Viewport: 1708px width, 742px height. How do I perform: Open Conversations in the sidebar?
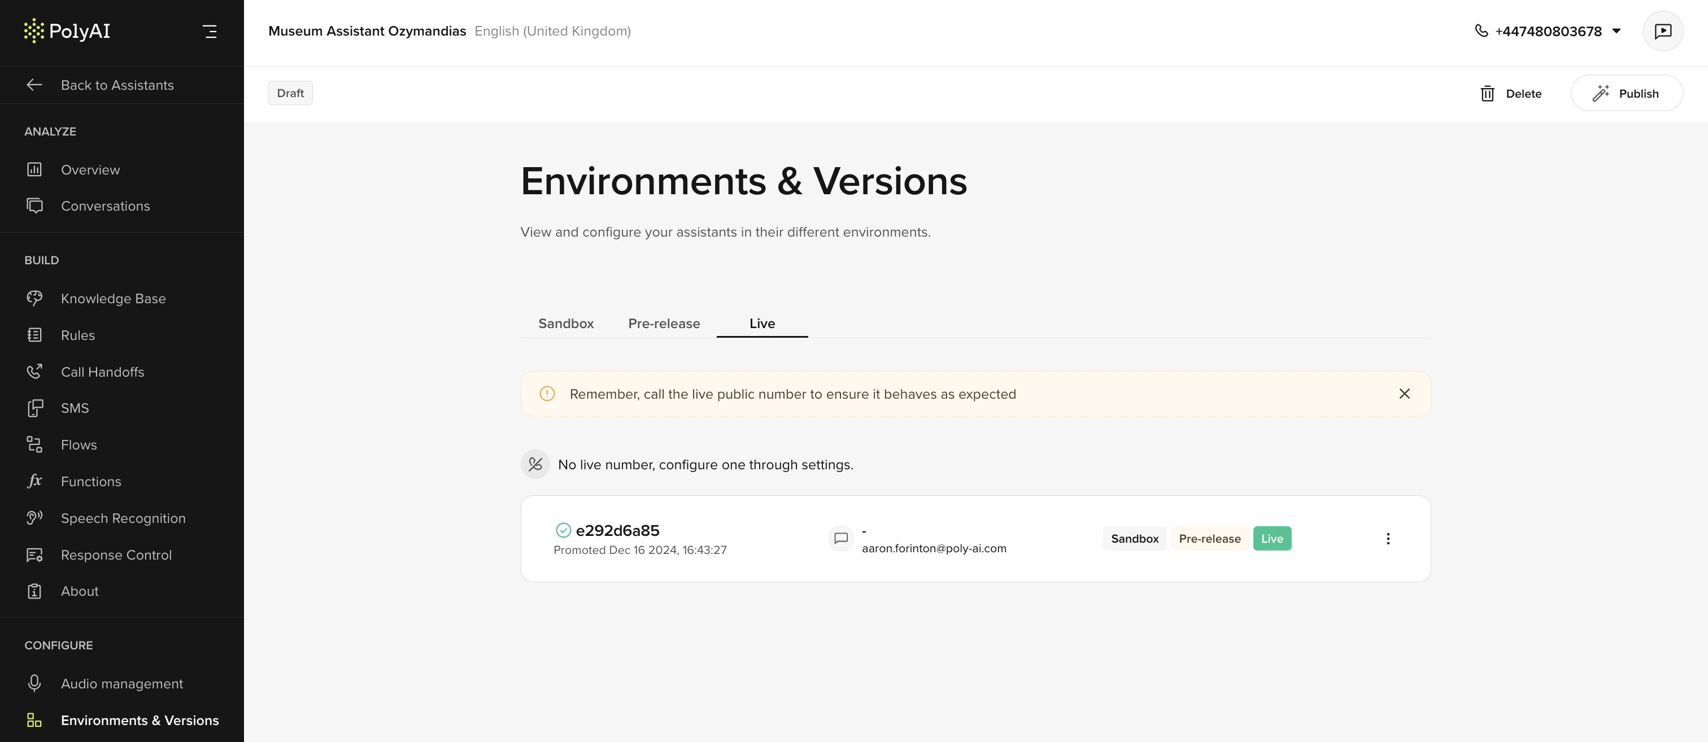click(x=104, y=206)
